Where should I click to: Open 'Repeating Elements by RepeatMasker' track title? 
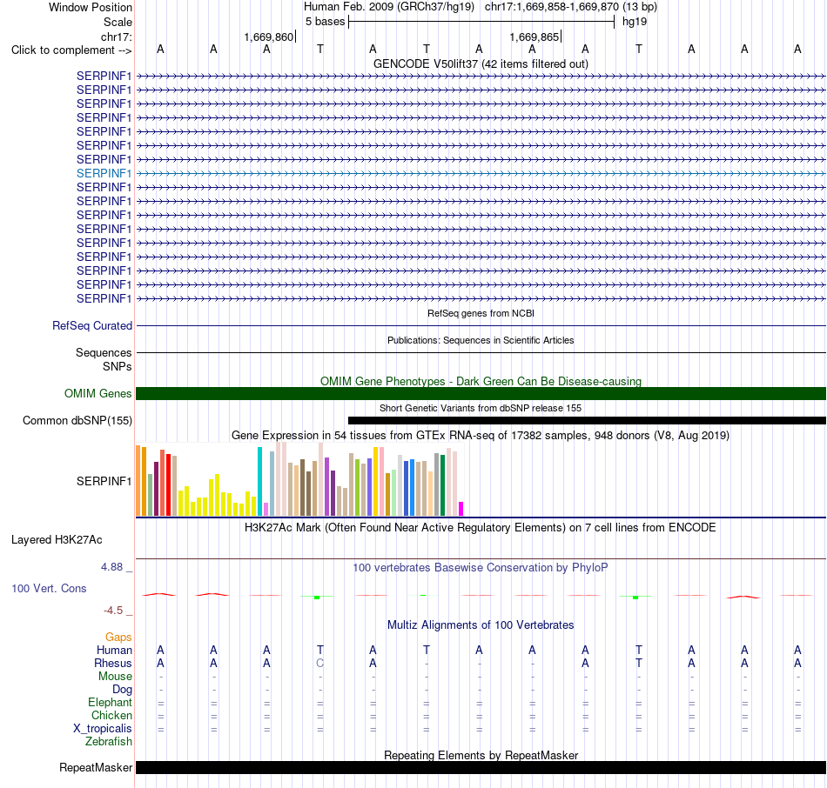[x=481, y=755]
